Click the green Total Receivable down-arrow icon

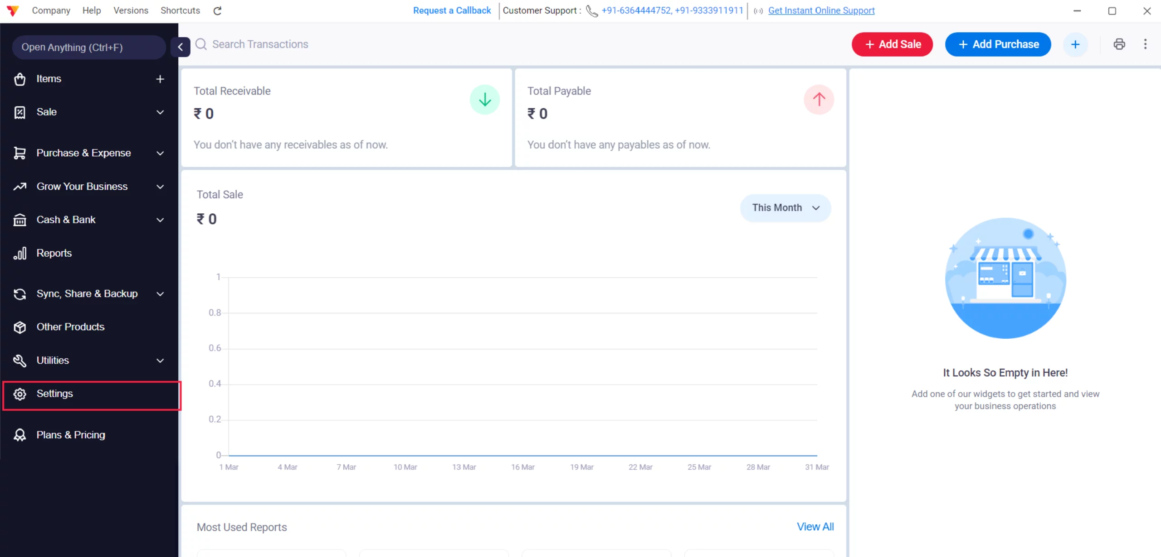[x=484, y=100]
